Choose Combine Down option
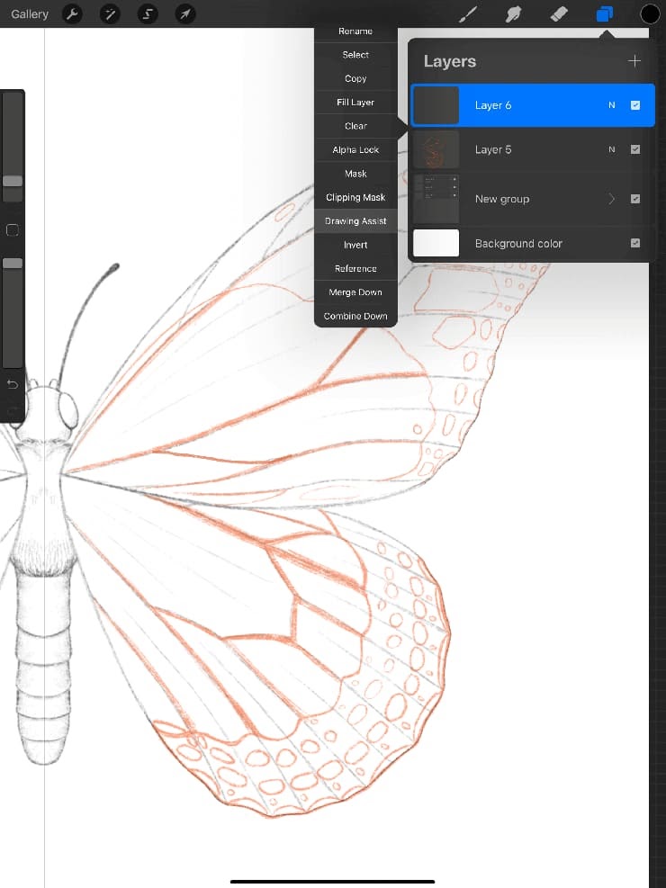The height and width of the screenshot is (888, 666). (355, 316)
